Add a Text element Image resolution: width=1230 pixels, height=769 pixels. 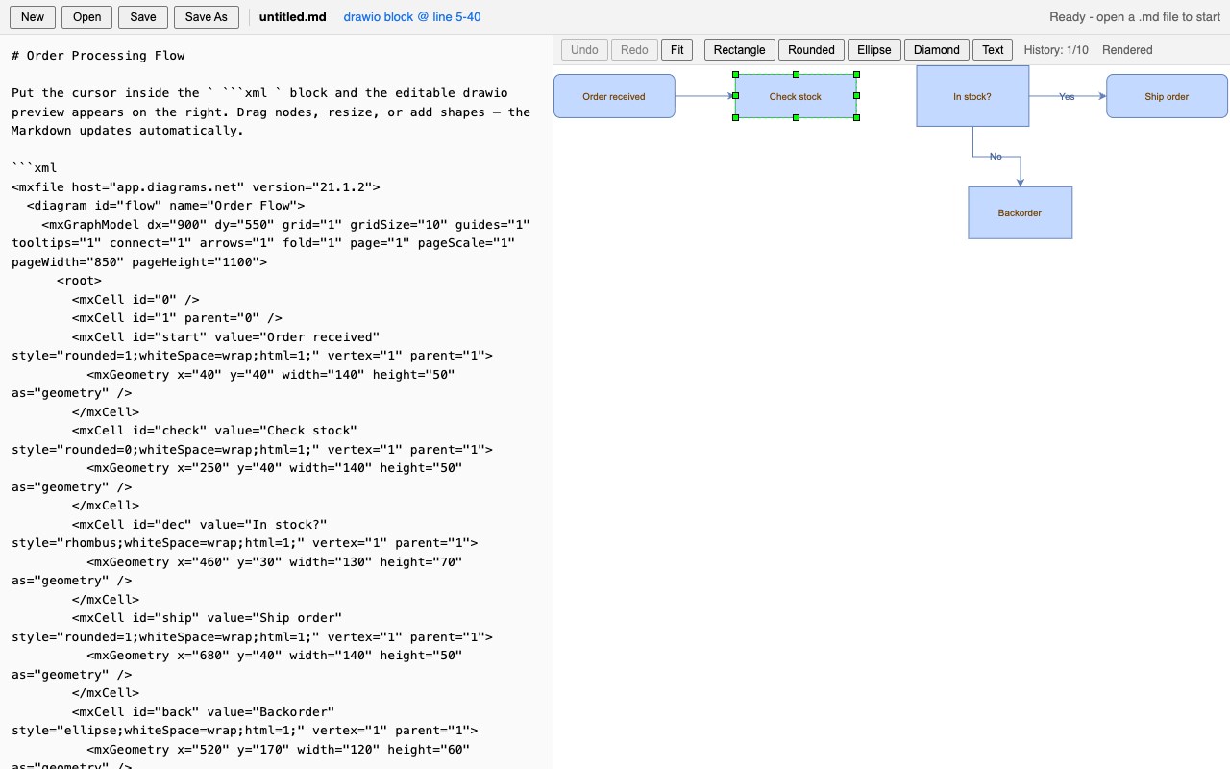click(x=993, y=50)
